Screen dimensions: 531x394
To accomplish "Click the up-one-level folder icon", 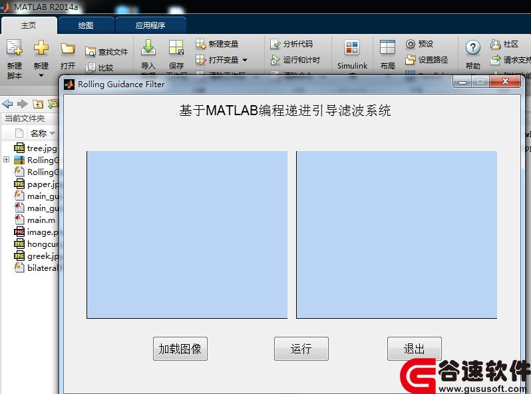I will coord(38,104).
